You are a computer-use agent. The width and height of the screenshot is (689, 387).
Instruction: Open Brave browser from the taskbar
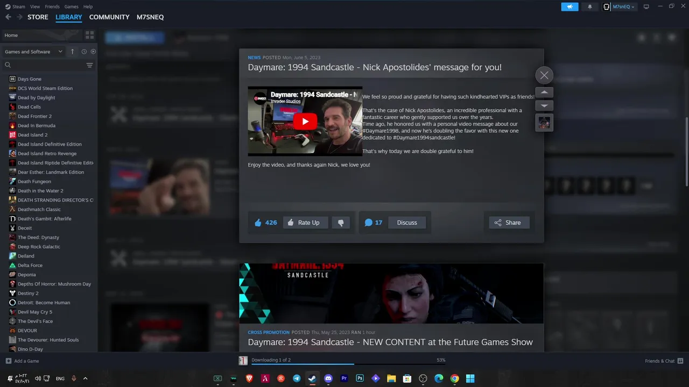249,378
